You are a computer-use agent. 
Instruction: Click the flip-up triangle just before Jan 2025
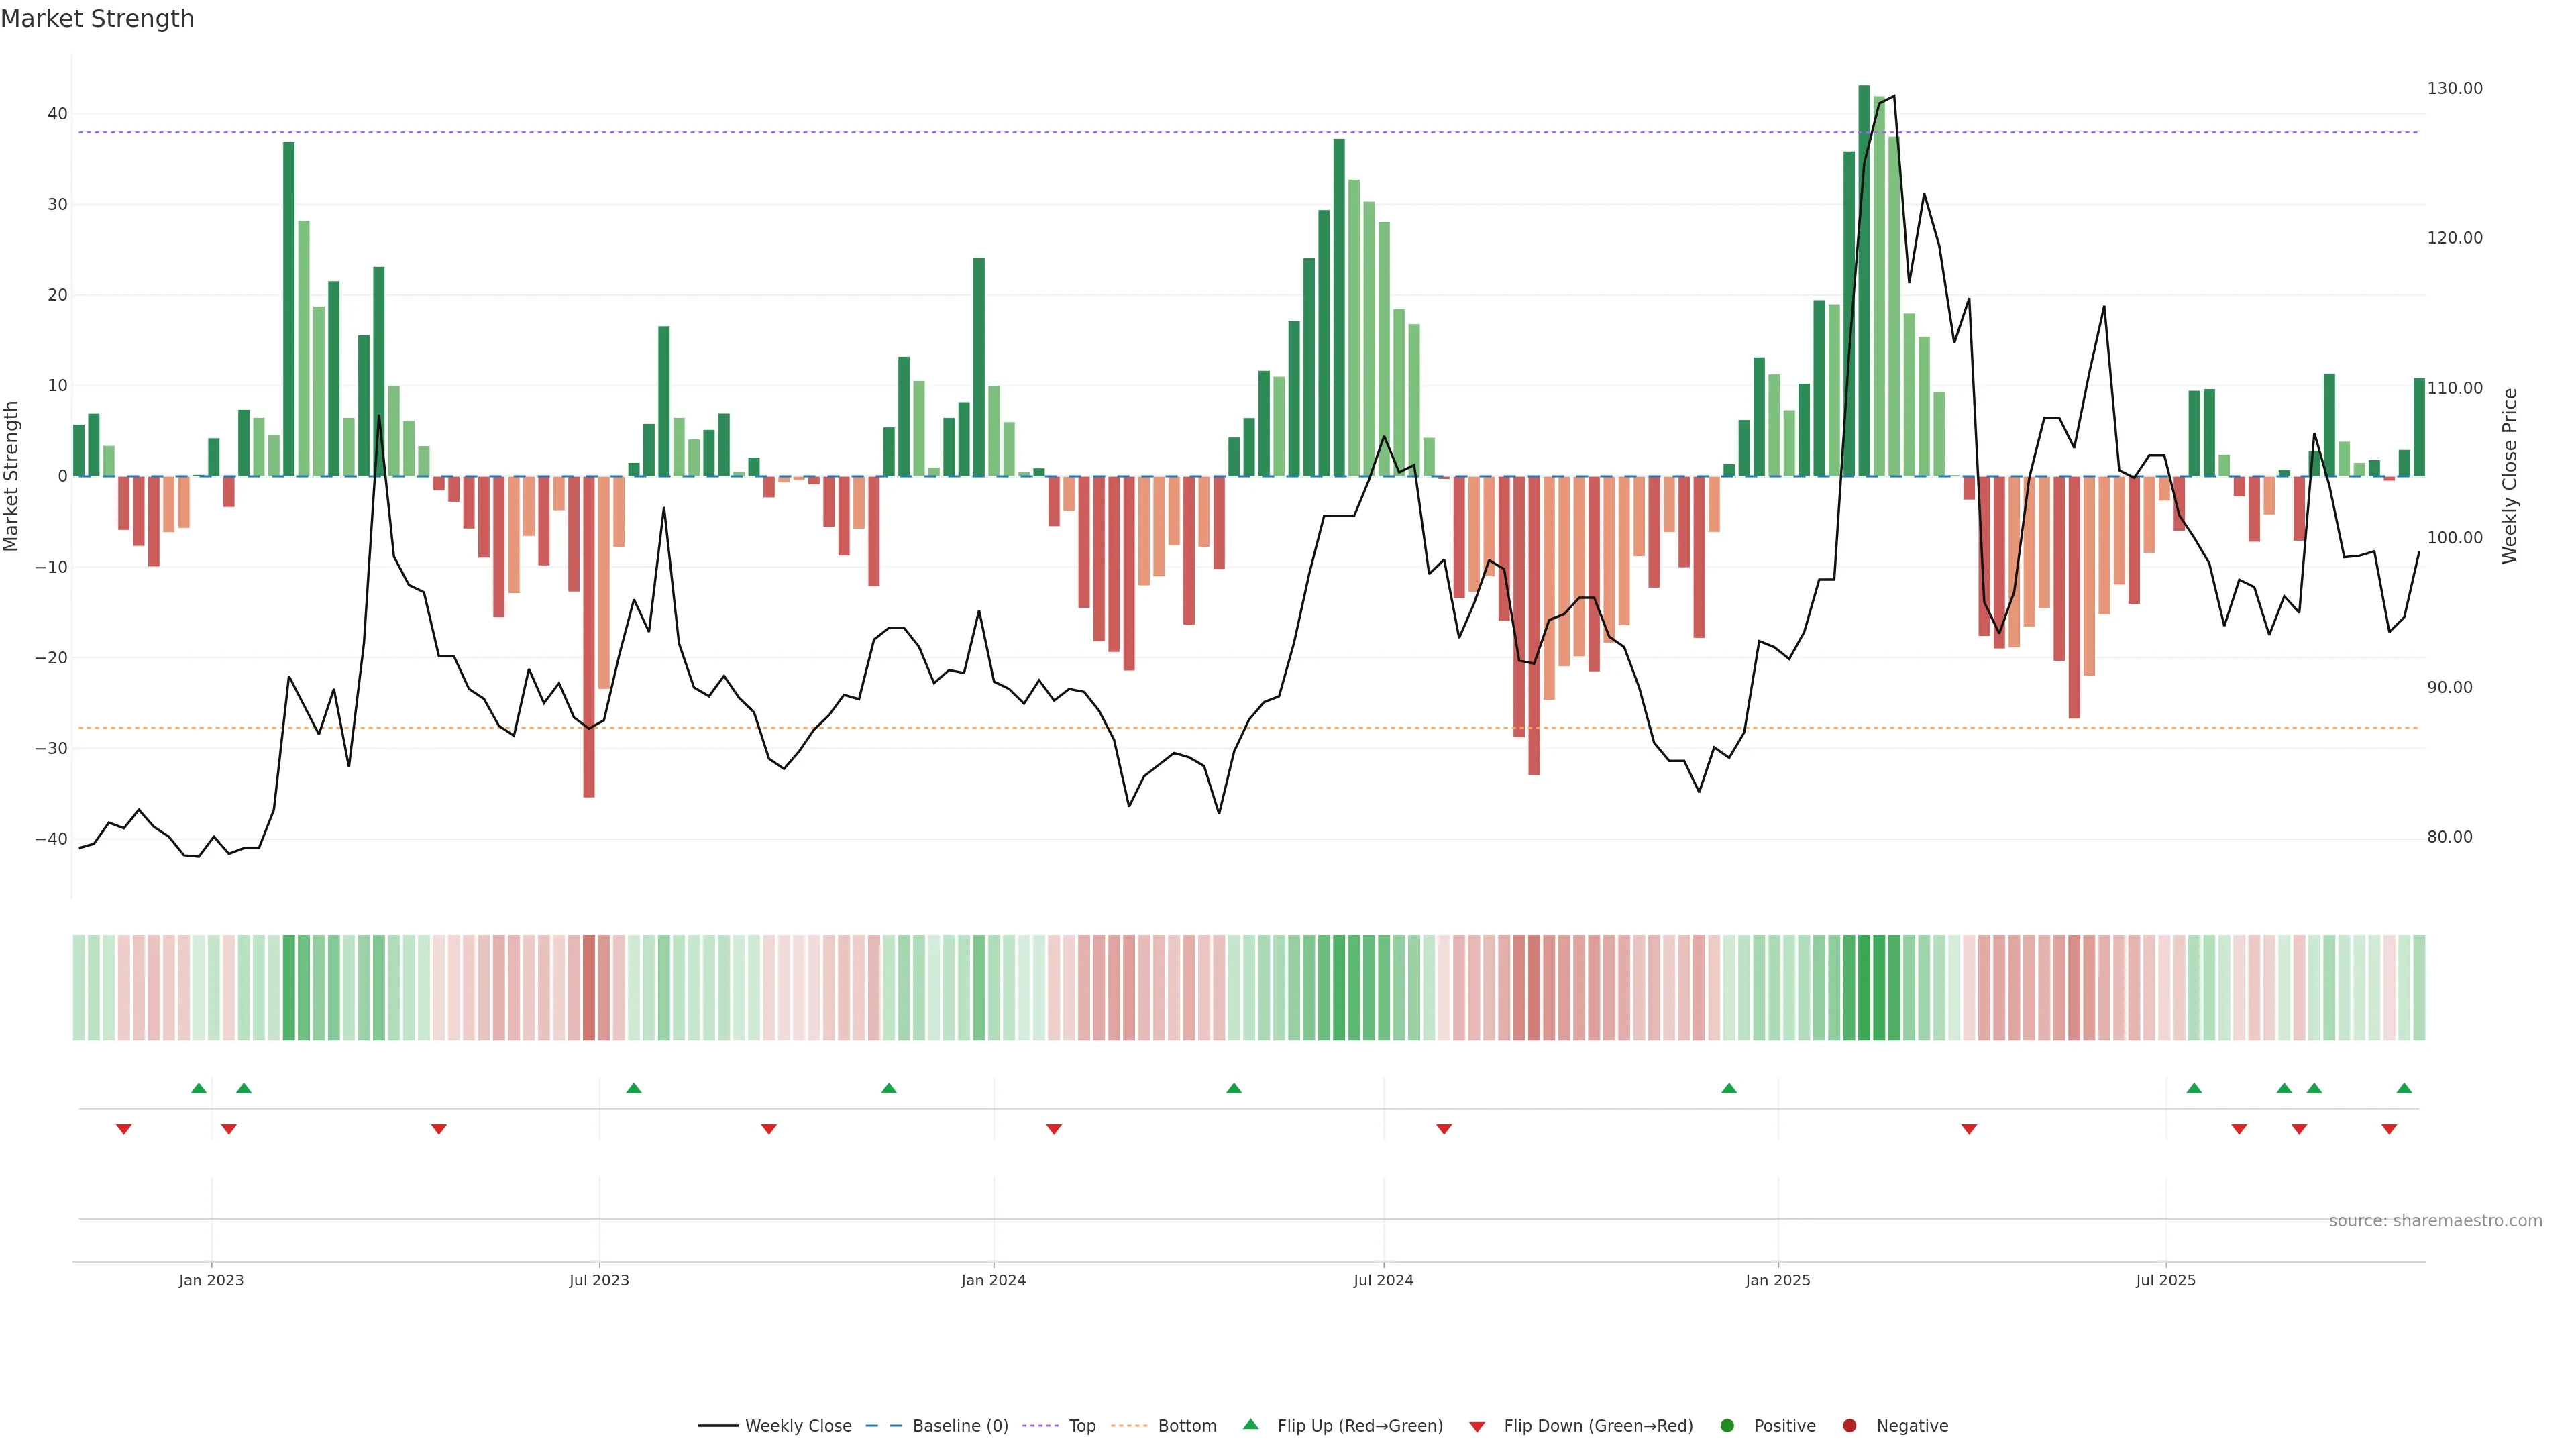[x=1729, y=1088]
